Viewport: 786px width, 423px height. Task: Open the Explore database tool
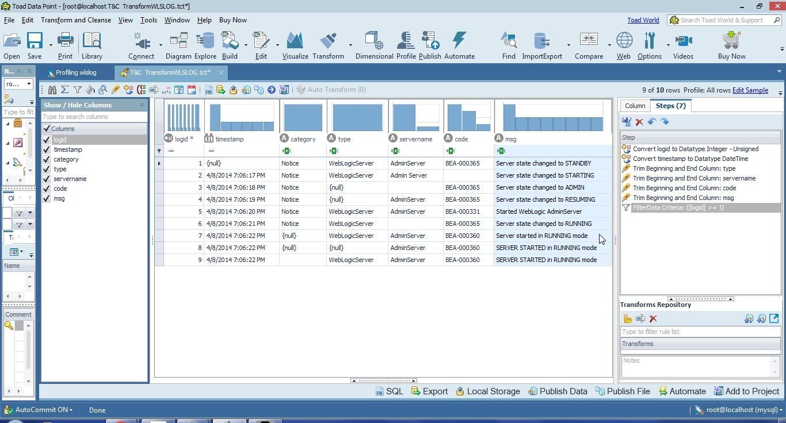[x=205, y=45]
